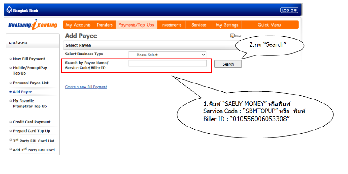Open 3rd Party BBL Card List
This screenshot has width=348, height=174.
click(x=33, y=141)
